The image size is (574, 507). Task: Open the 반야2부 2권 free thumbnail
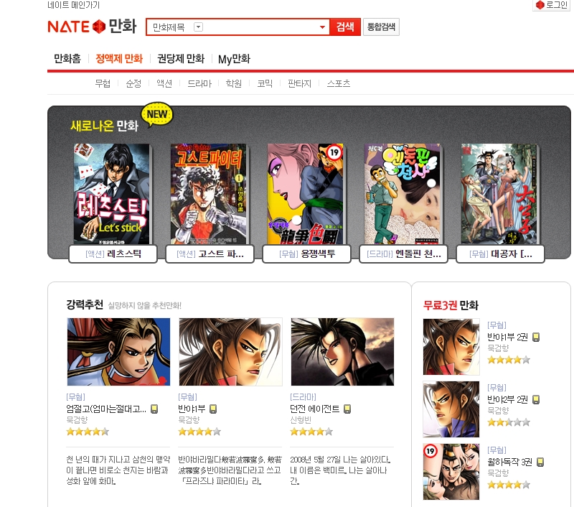(451, 409)
